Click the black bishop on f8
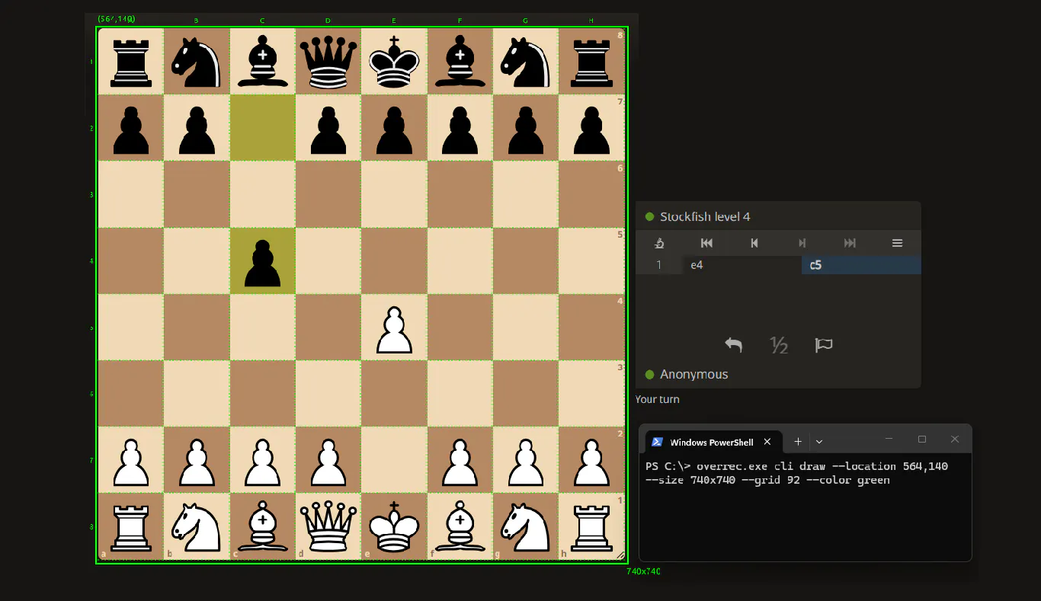 [460, 62]
